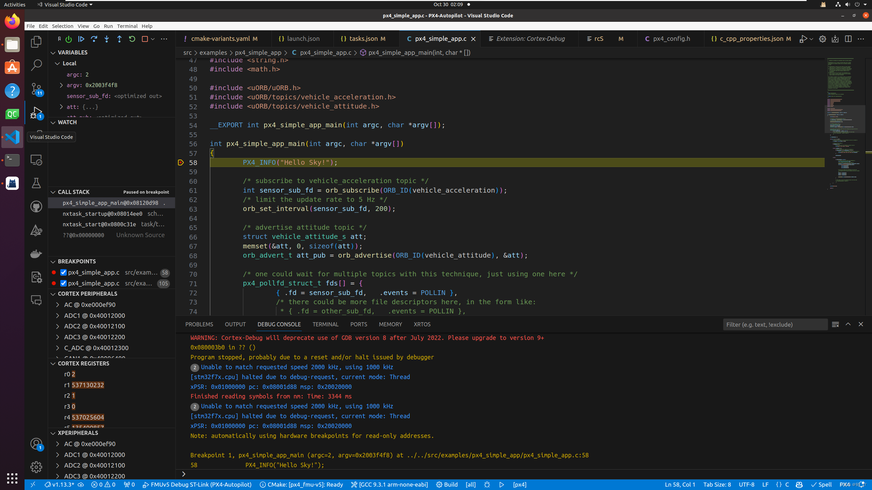This screenshot has height=490, width=872.
Task: Toggle breakpoint checkbox for line 105
Action: coord(63,283)
